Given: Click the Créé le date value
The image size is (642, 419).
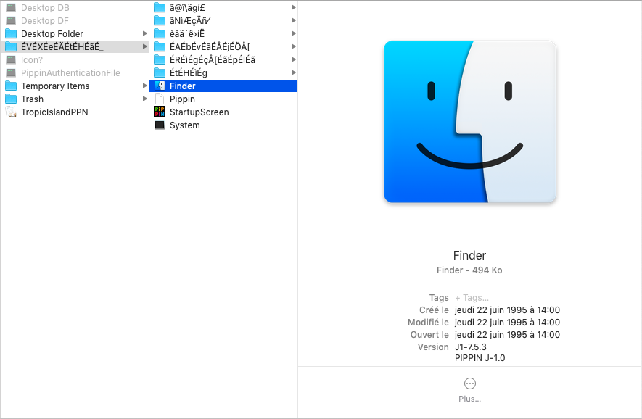Looking at the screenshot, I should coord(507,310).
